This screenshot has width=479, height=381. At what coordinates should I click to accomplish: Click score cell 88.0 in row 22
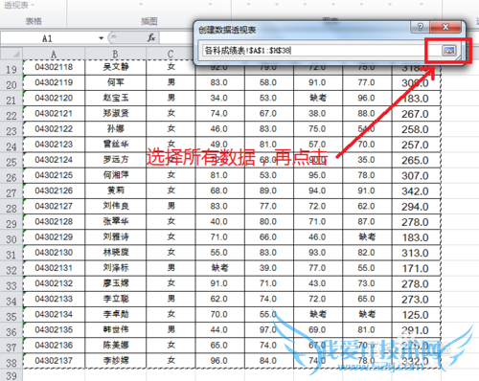coord(366,113)
